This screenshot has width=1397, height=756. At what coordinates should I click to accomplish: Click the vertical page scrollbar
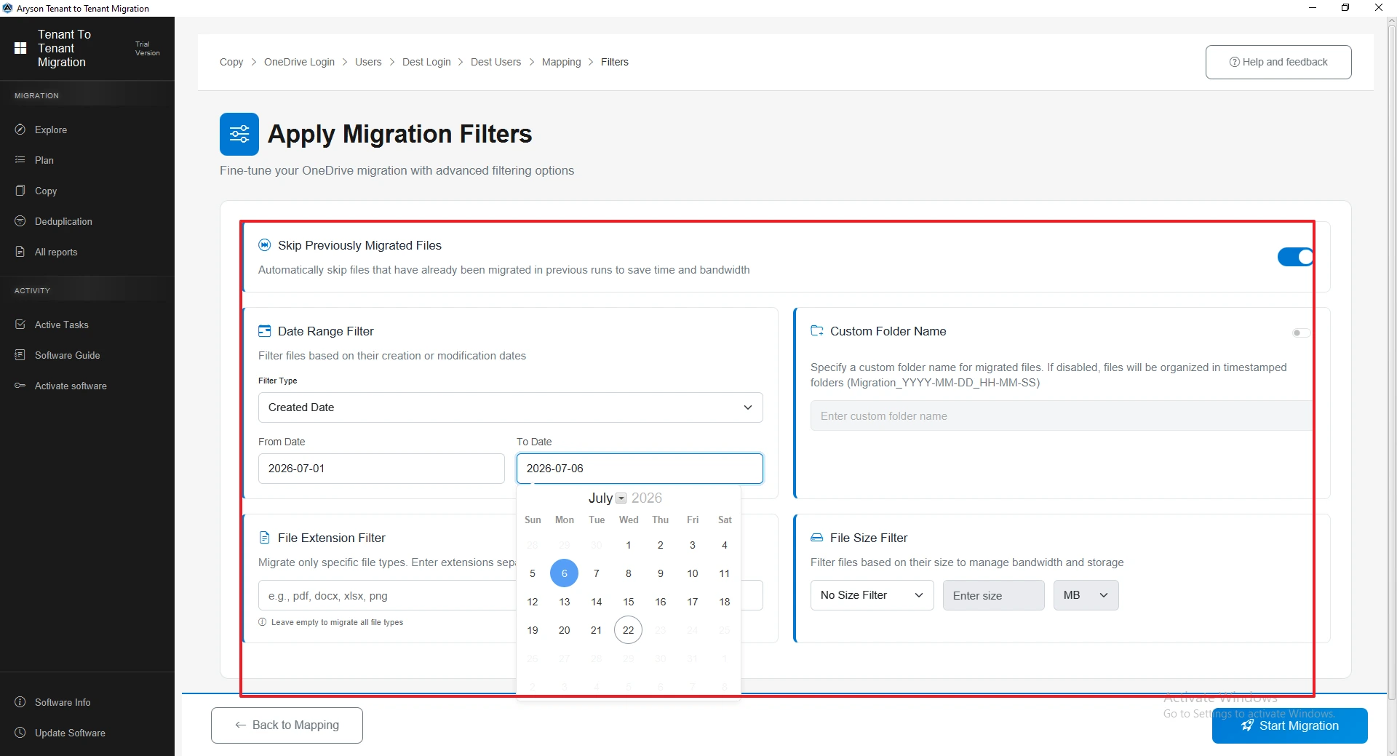[x=1391, y=364]
